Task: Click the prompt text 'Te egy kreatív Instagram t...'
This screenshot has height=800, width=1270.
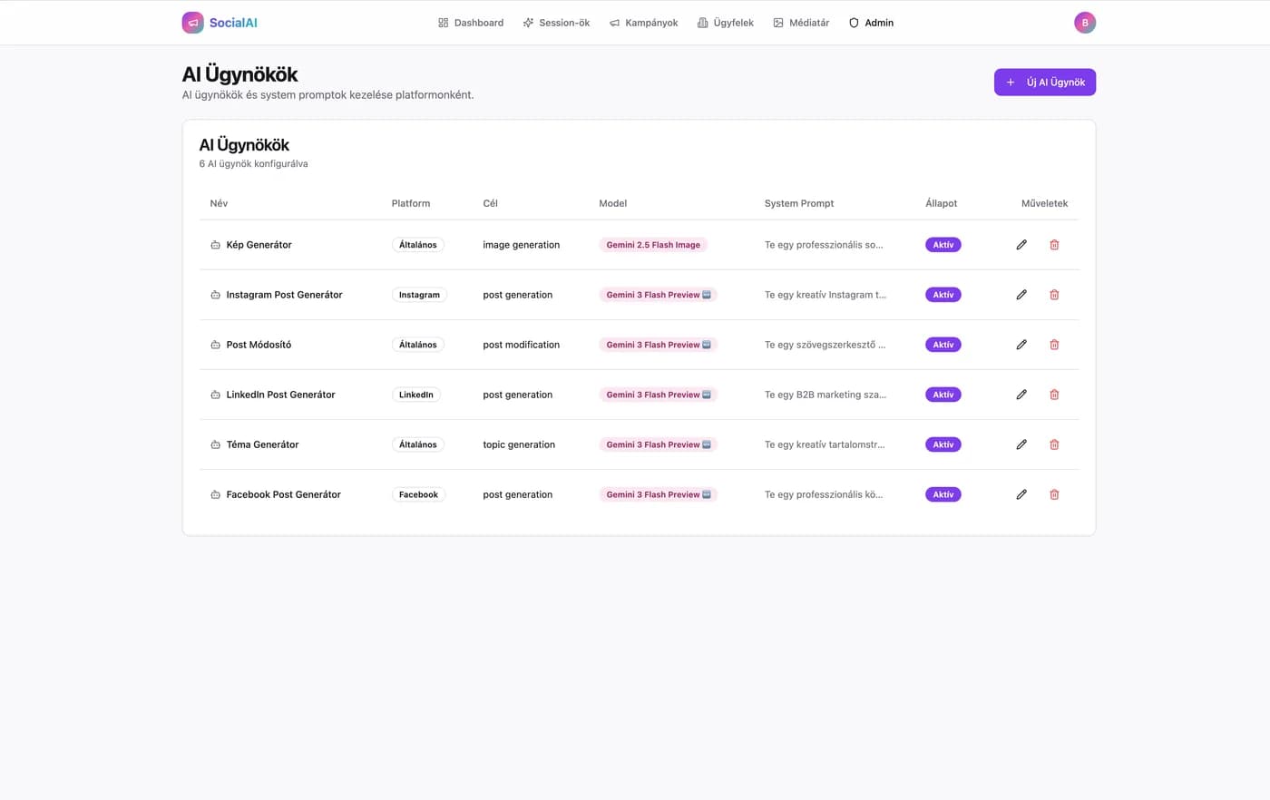Action: click(825, 295)
